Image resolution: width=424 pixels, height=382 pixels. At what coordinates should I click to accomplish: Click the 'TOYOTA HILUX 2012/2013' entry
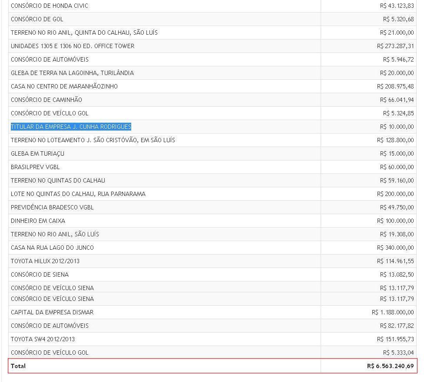(x=45, y=261)
